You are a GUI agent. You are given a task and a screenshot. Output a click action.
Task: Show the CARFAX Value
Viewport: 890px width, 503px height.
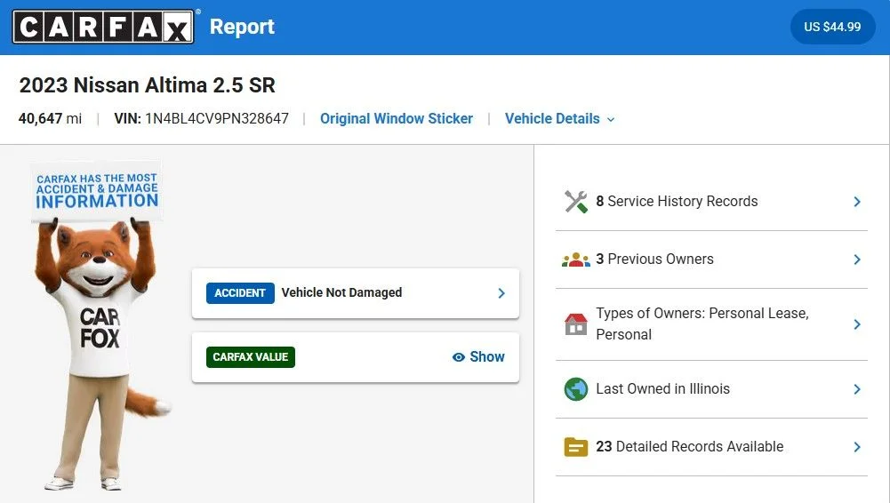478,356
